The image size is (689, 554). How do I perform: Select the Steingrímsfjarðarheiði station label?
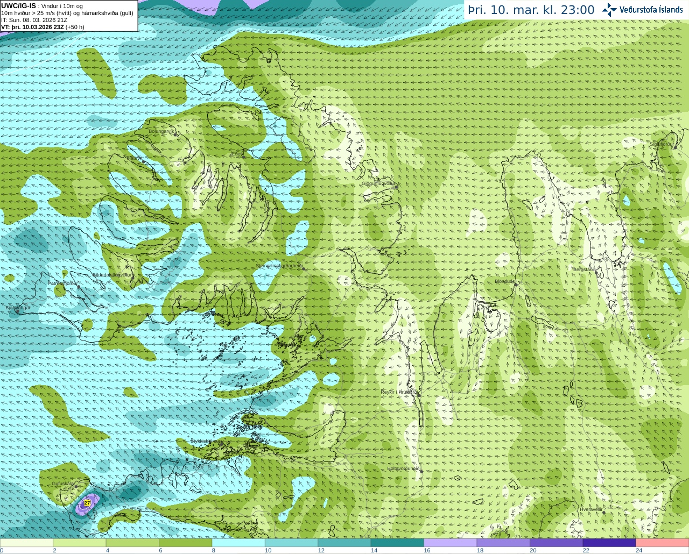[x=279, y=266]
